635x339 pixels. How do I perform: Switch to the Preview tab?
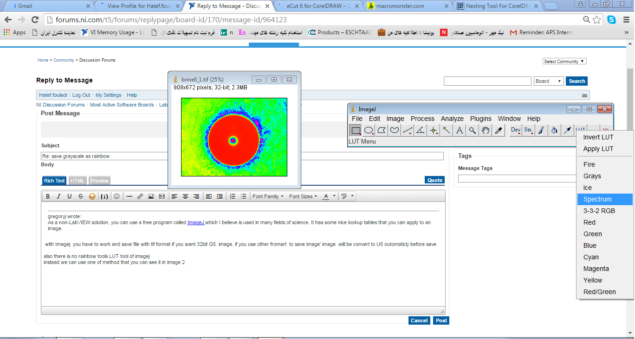(100, 181)
